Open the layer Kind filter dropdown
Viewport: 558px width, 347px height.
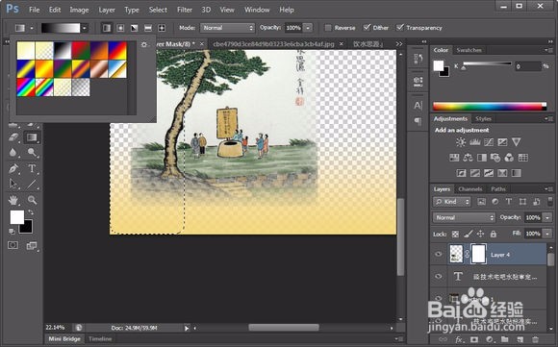pos(452,202)
